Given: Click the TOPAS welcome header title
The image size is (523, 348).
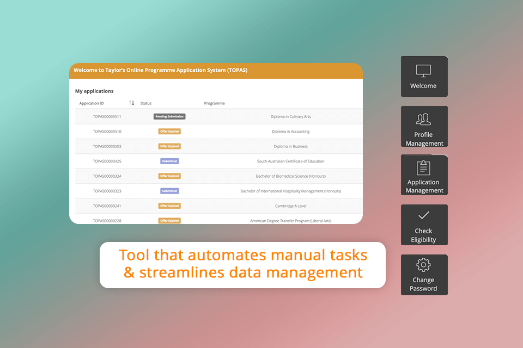Looking at the screenshot, I should pos(160,70).
